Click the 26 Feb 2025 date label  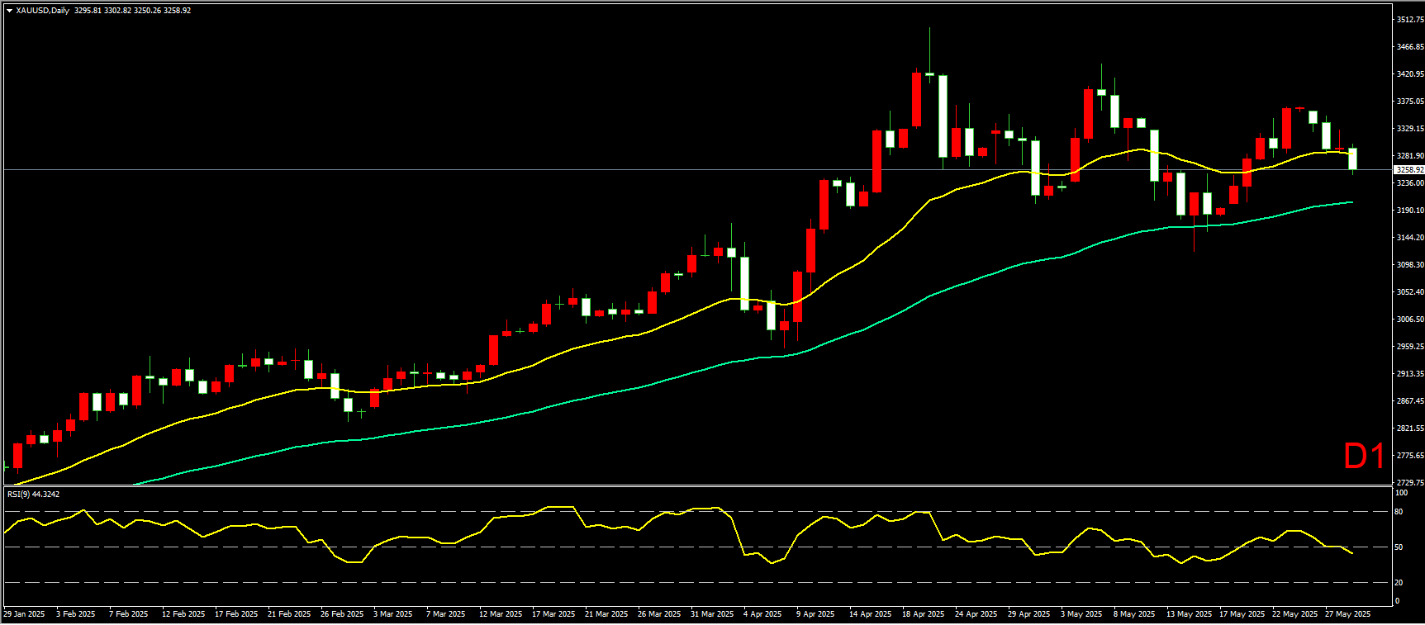coord(342,614)
